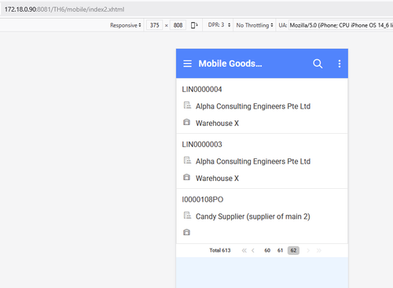Click the Mobile Goods... header title
The image size is (393, 288).
tap(230, 64)
